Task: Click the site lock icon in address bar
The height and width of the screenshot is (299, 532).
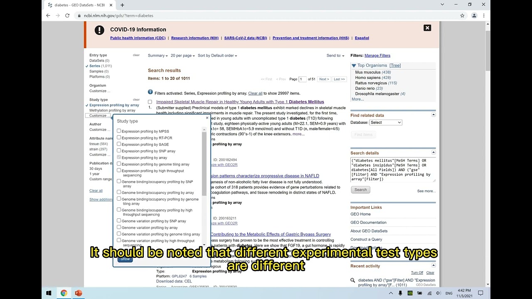Action: (x=79, y=15)
